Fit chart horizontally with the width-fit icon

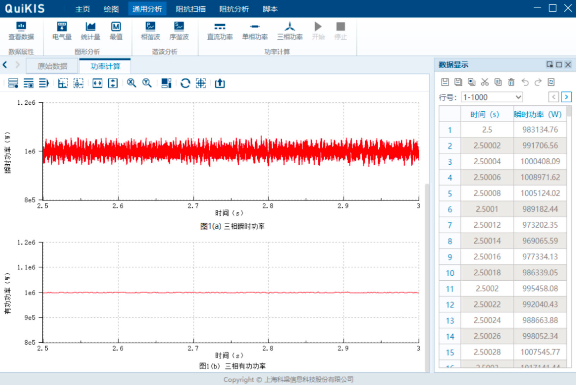tap(97, 83)
